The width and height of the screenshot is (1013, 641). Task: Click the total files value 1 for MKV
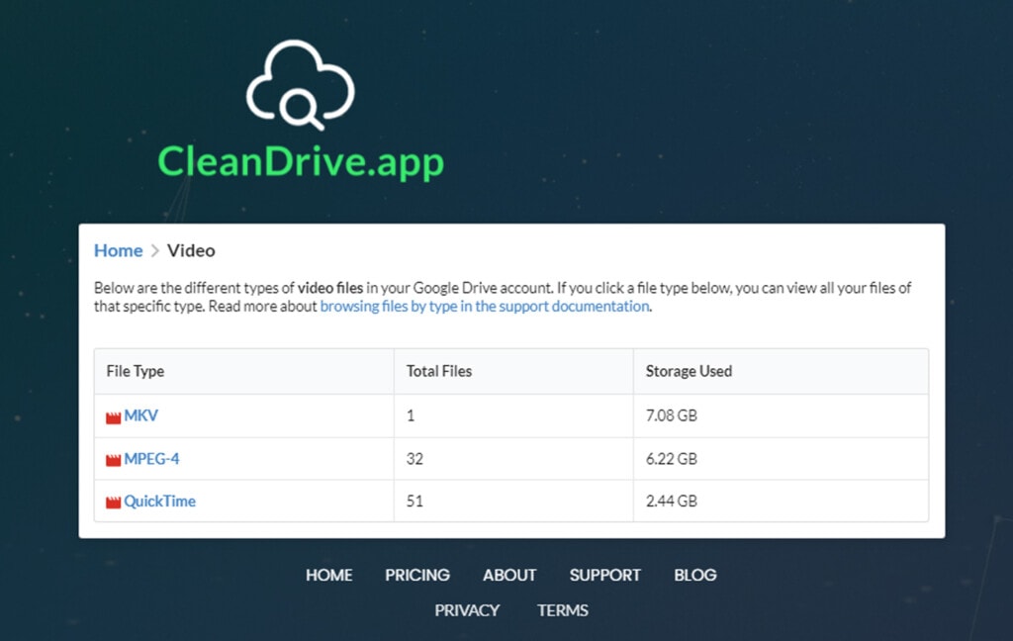coord(411,415)
